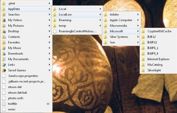The width and height of the screenshot is (177, 113).
Task: Expand the temp submenu arrow
Action: coord(100,26)
